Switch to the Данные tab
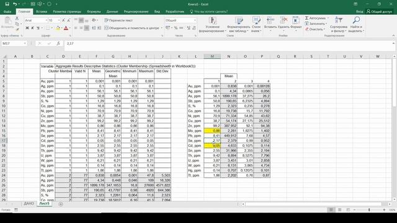The height and width of the screenshot is (223, 397). pos(112,12)
